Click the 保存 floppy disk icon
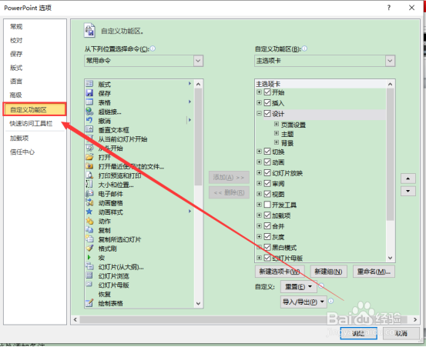The height and width of the screenshot is (347, 426). point(89,93)
